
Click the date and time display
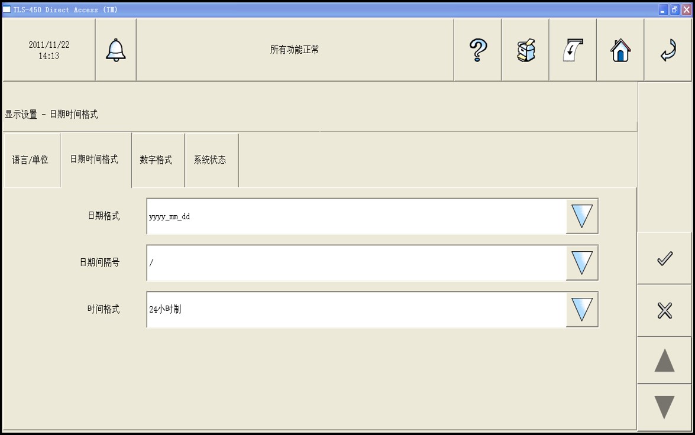pos(49,50)
